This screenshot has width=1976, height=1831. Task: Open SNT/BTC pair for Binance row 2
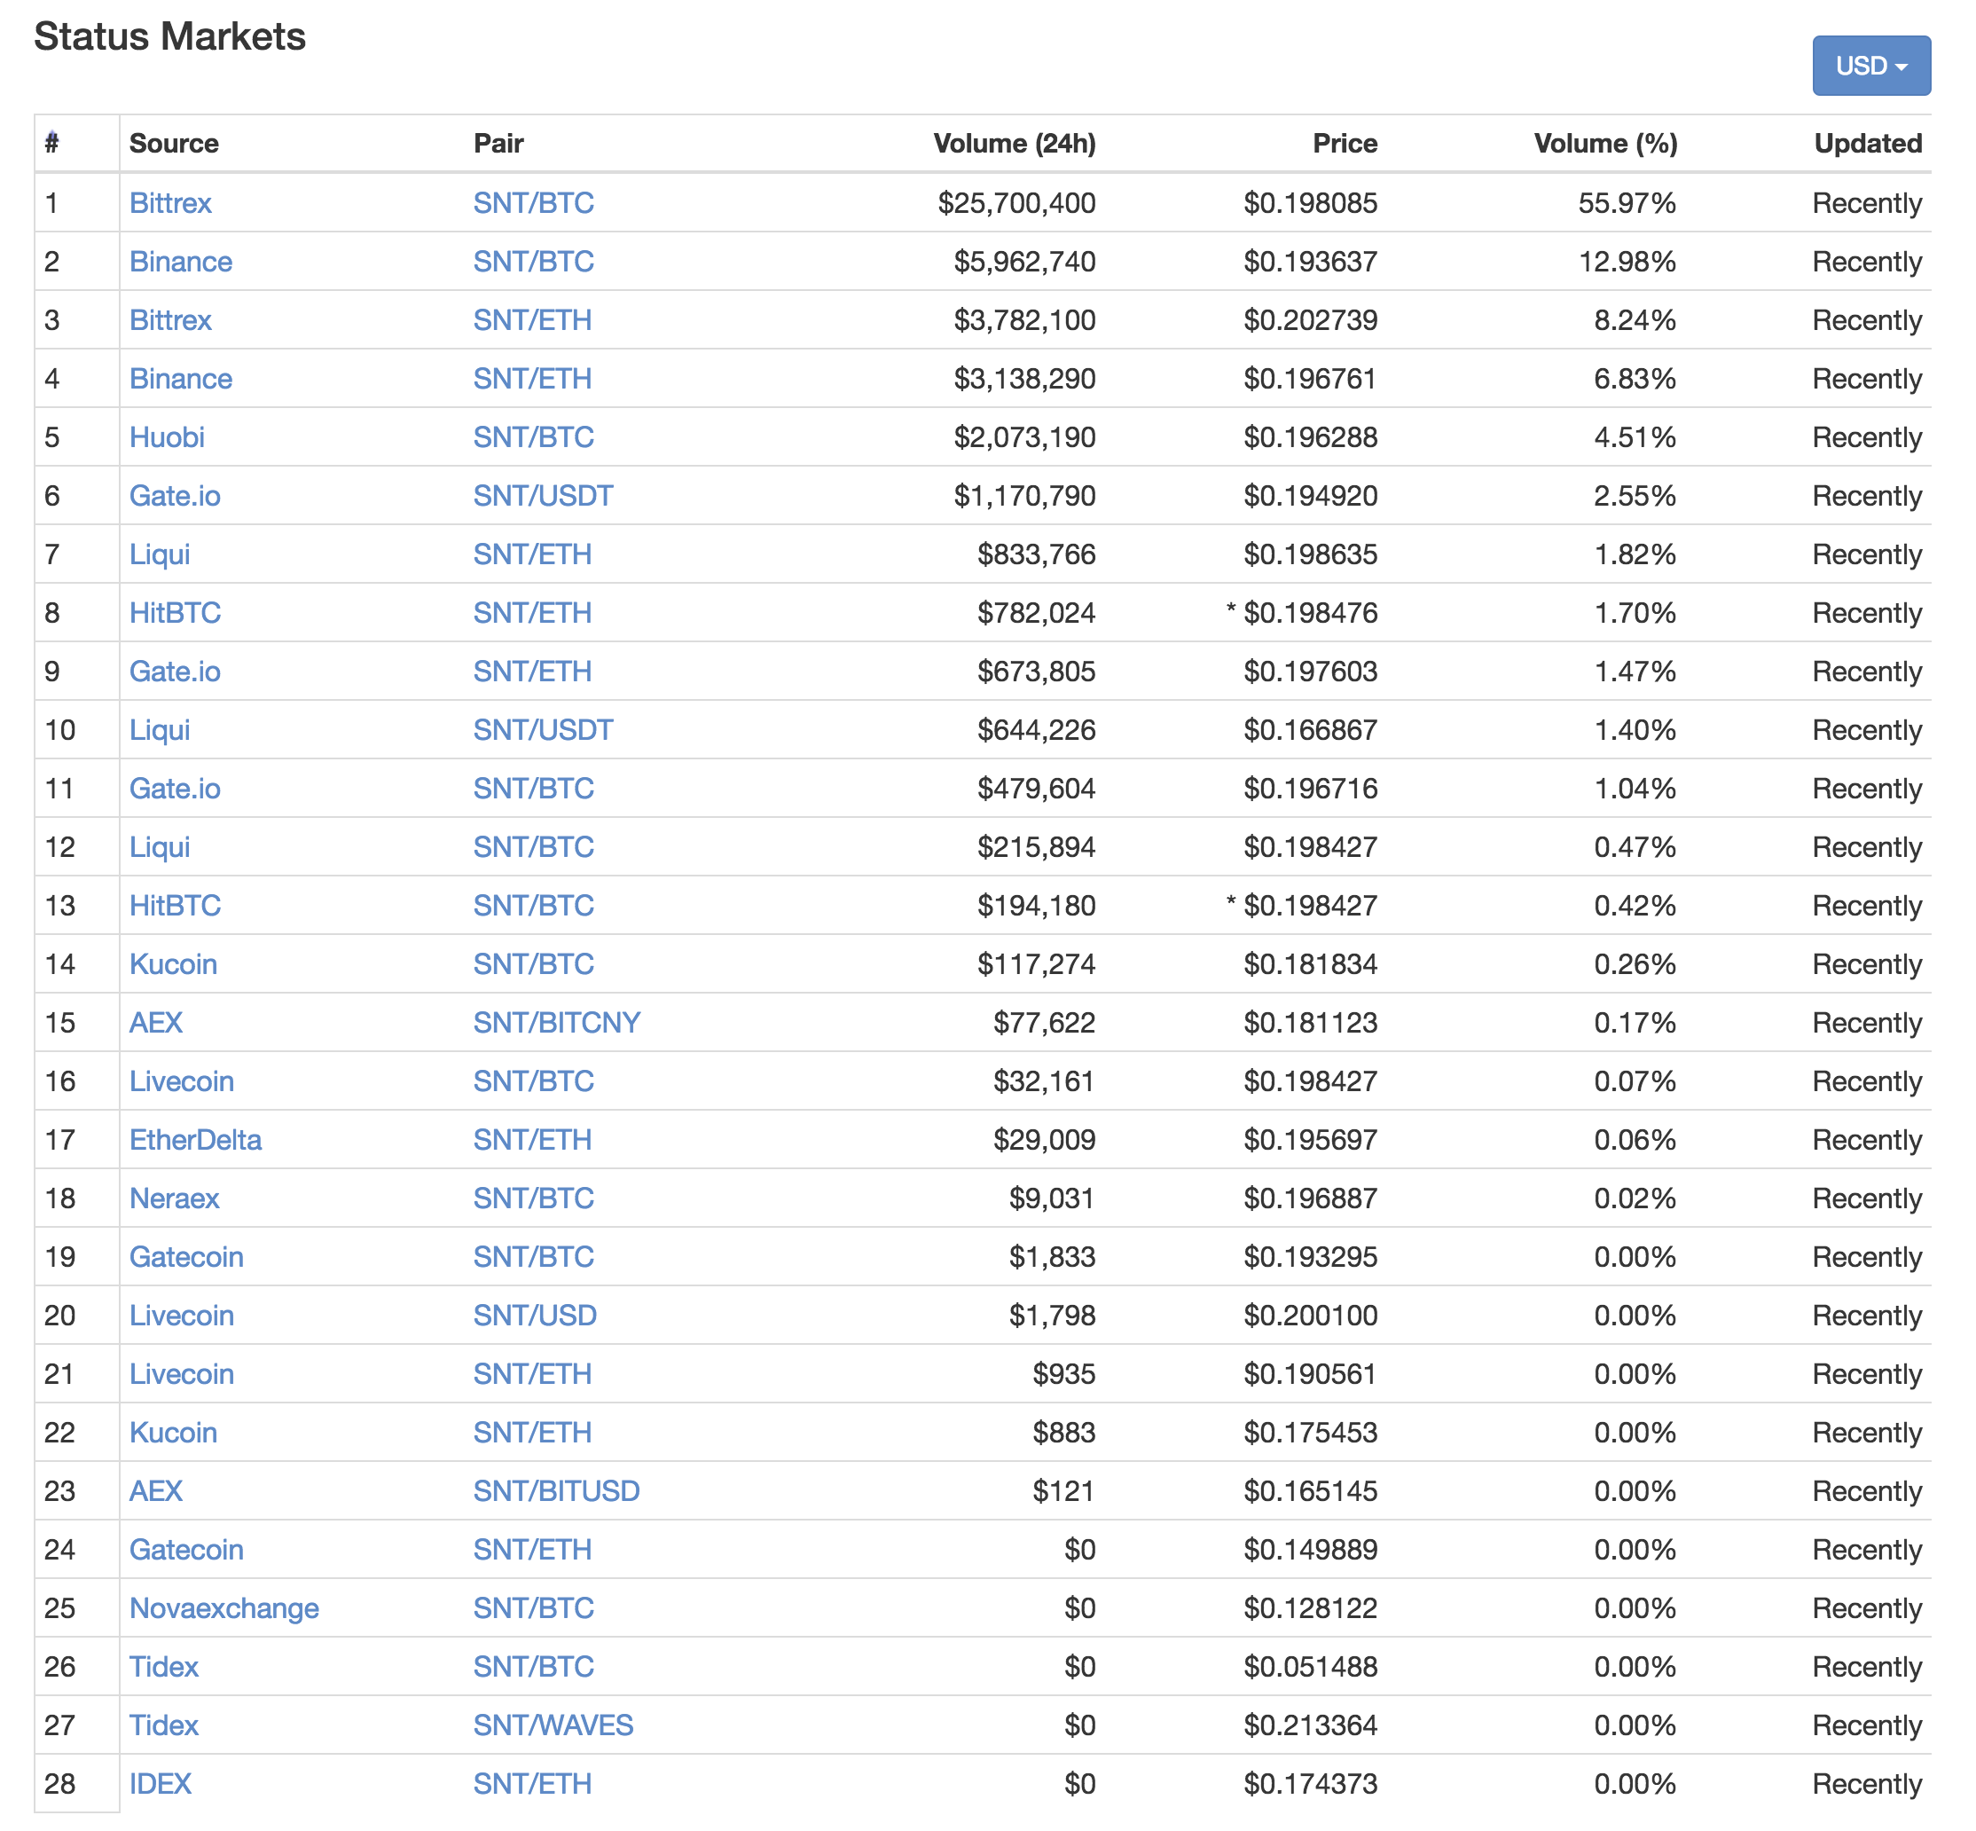533,262
